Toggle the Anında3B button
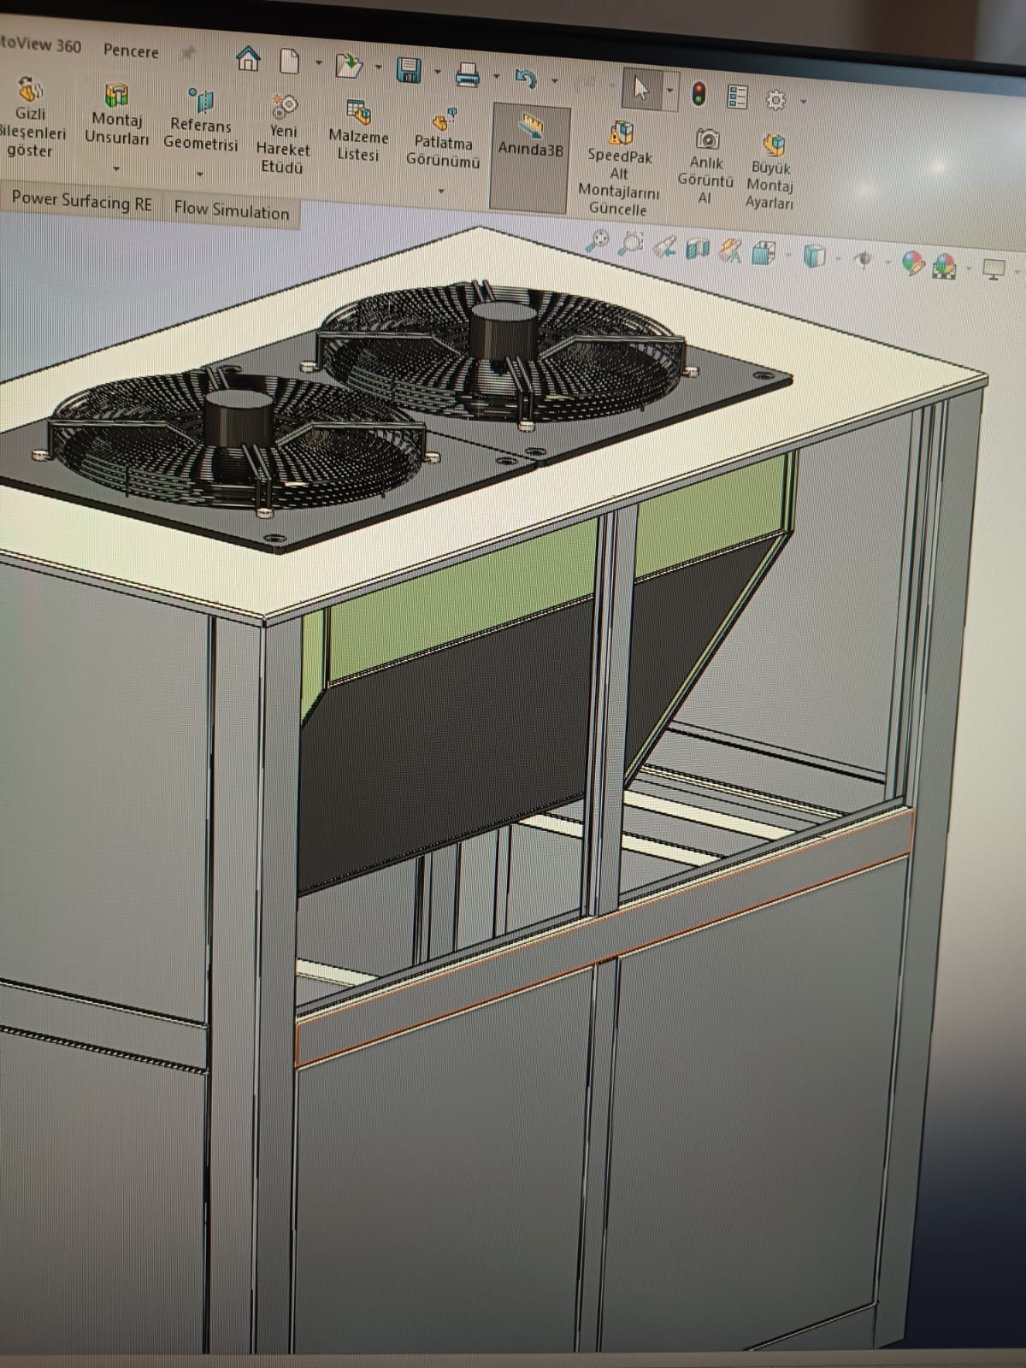The image size is (1026, 1368). click(x=530, y=159)
